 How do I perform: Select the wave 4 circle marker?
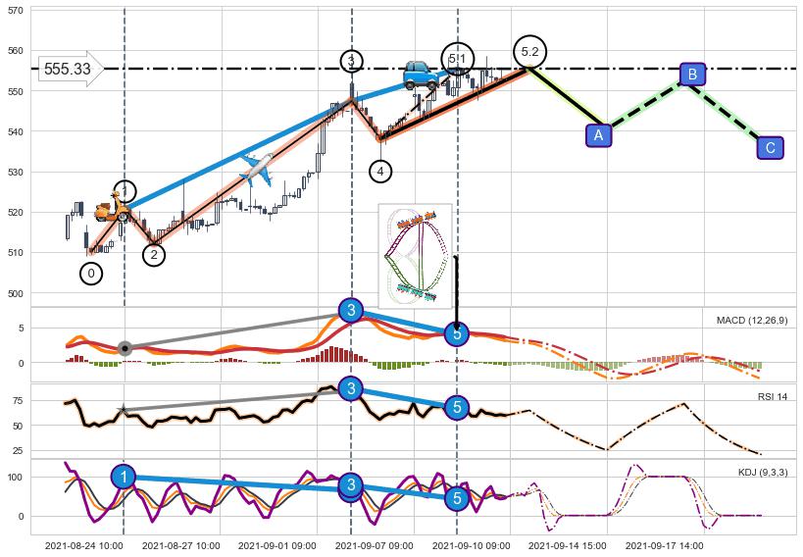click(380, 172)
